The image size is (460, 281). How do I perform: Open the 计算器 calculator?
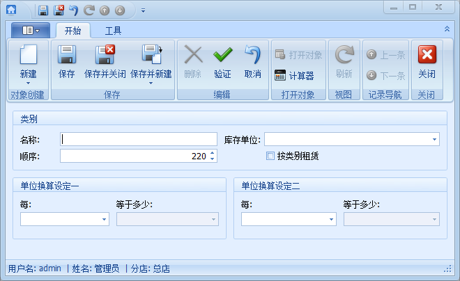(x=294, y=76)
